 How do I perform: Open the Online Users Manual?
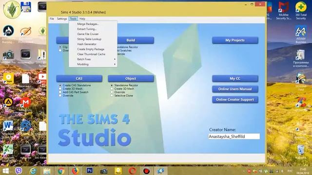(x=235, y=89)
